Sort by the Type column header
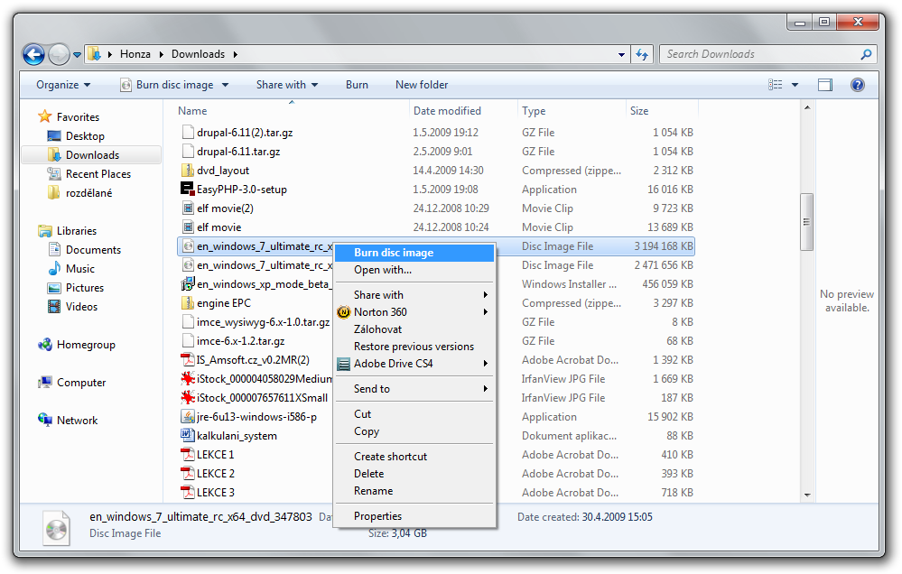 534,110
